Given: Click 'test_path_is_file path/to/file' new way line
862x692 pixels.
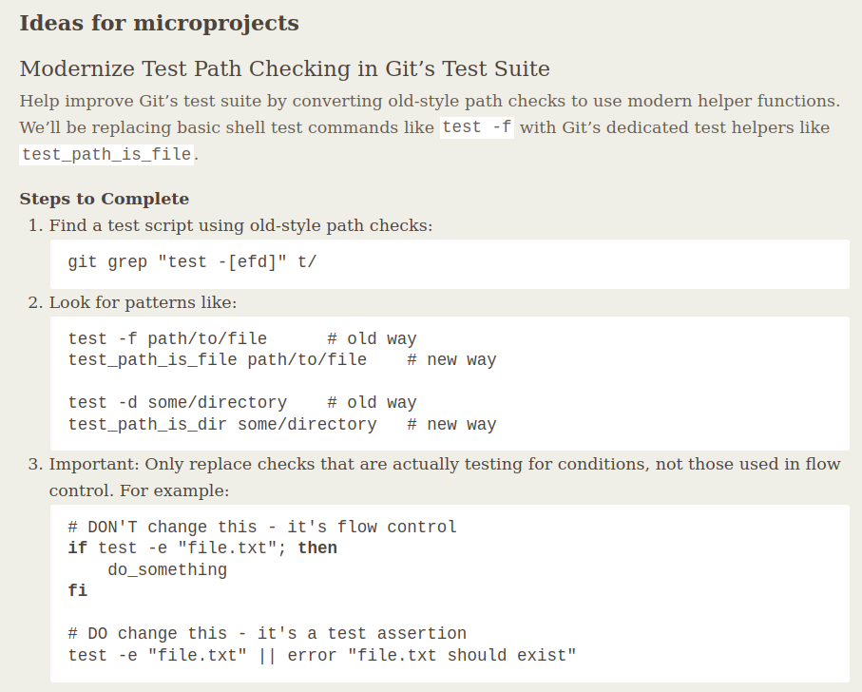Looking at the screenshot, I should (282, 360).
